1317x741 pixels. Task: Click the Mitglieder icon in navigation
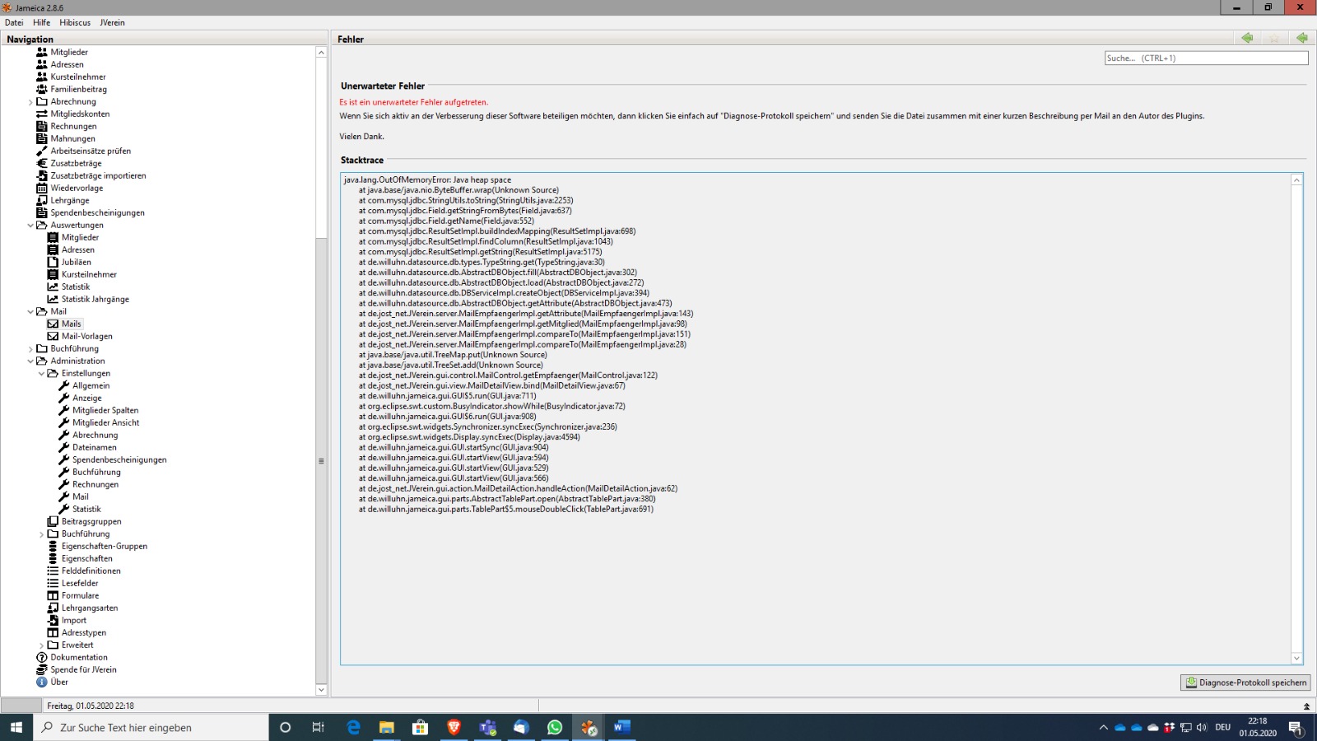[x=42, y=52]
